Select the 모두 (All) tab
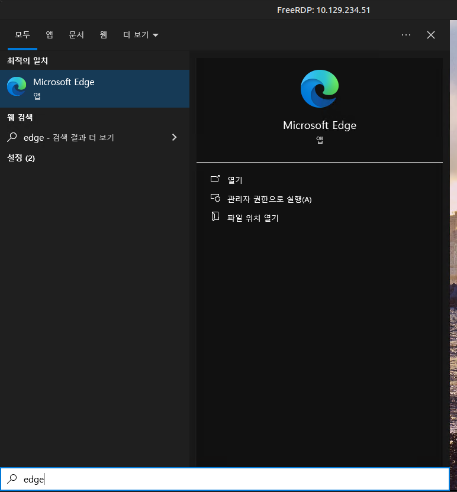The width and height of the screenshot is (457, 492). coord(22,35)
